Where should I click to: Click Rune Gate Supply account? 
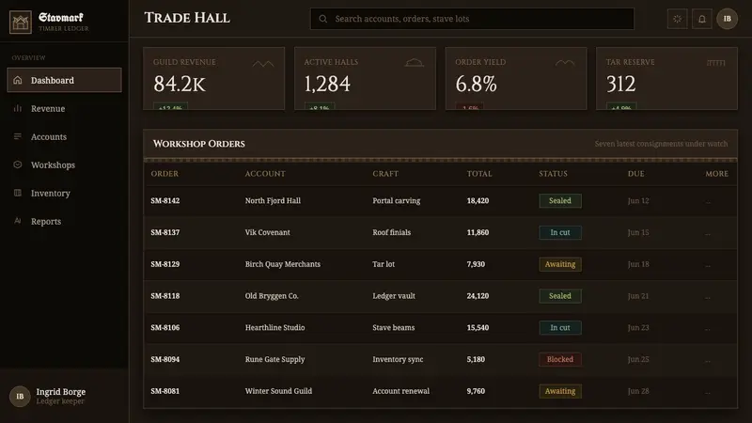click(x=274, y=359)
